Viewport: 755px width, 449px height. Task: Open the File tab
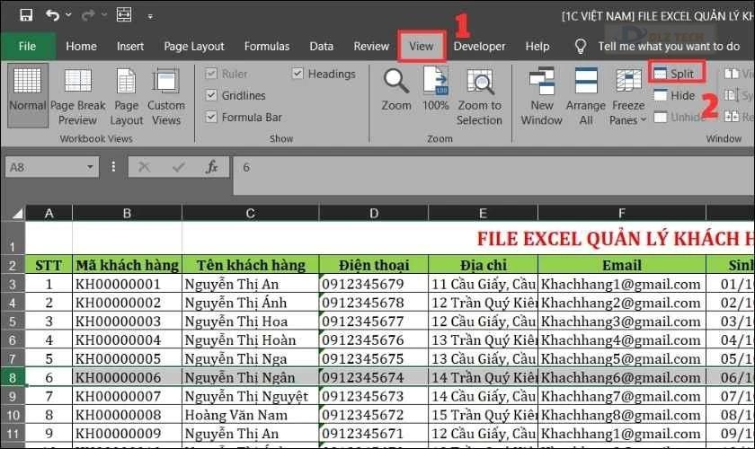point(28,46)
